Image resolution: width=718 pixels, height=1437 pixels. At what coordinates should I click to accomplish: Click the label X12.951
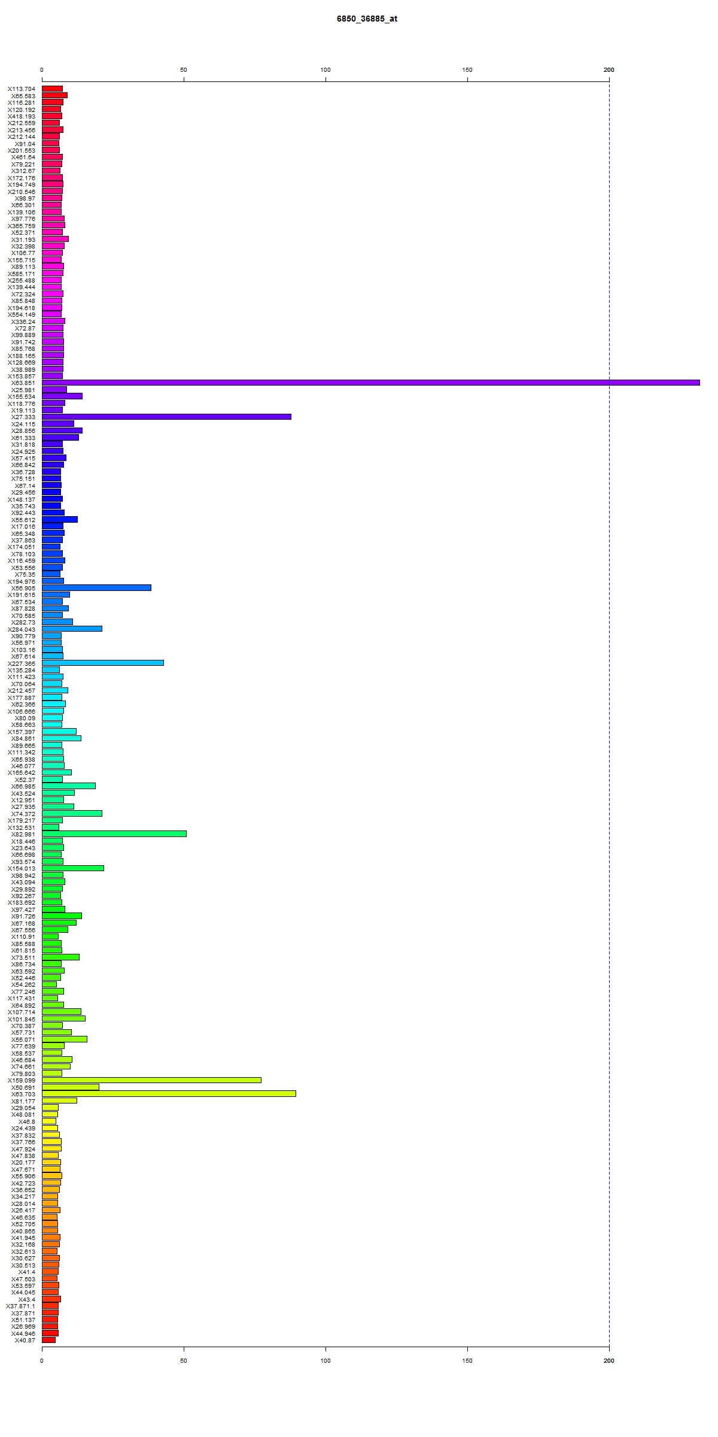tap(23, 800)
